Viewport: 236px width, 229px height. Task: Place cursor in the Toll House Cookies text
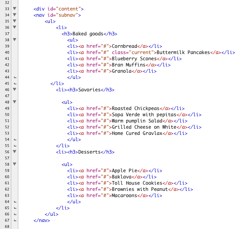pyautogui.click(x=137, y=183)
